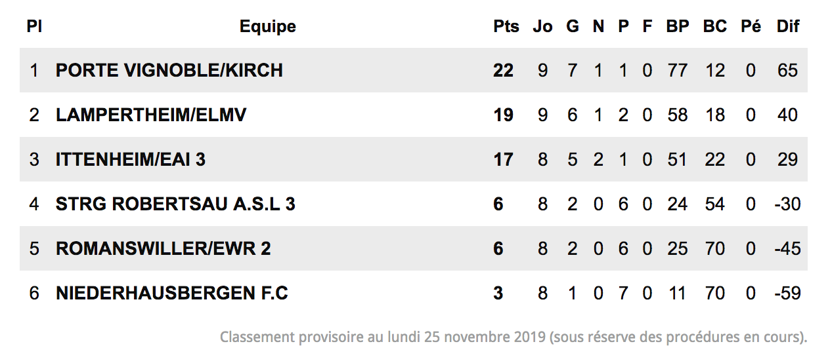The height and width of the screenshot is (363, 830).
Task: Click the Pé column header
Action: 751,26
